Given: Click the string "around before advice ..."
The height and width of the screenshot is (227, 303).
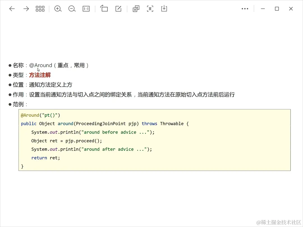Looking at the screenshot, I should click(115, 132).
